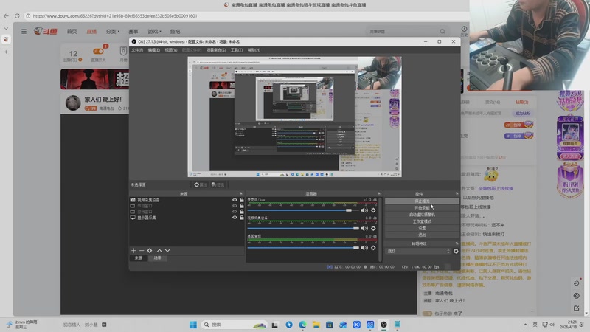The image size is (590, 332).
Task: Click the 工作室模式 button
Action: (x=422, y=221)
